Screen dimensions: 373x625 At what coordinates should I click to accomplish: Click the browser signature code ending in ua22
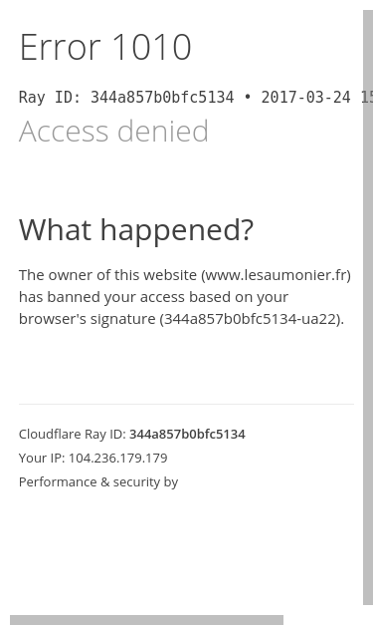pyautogui.click(x=251, y=319)
